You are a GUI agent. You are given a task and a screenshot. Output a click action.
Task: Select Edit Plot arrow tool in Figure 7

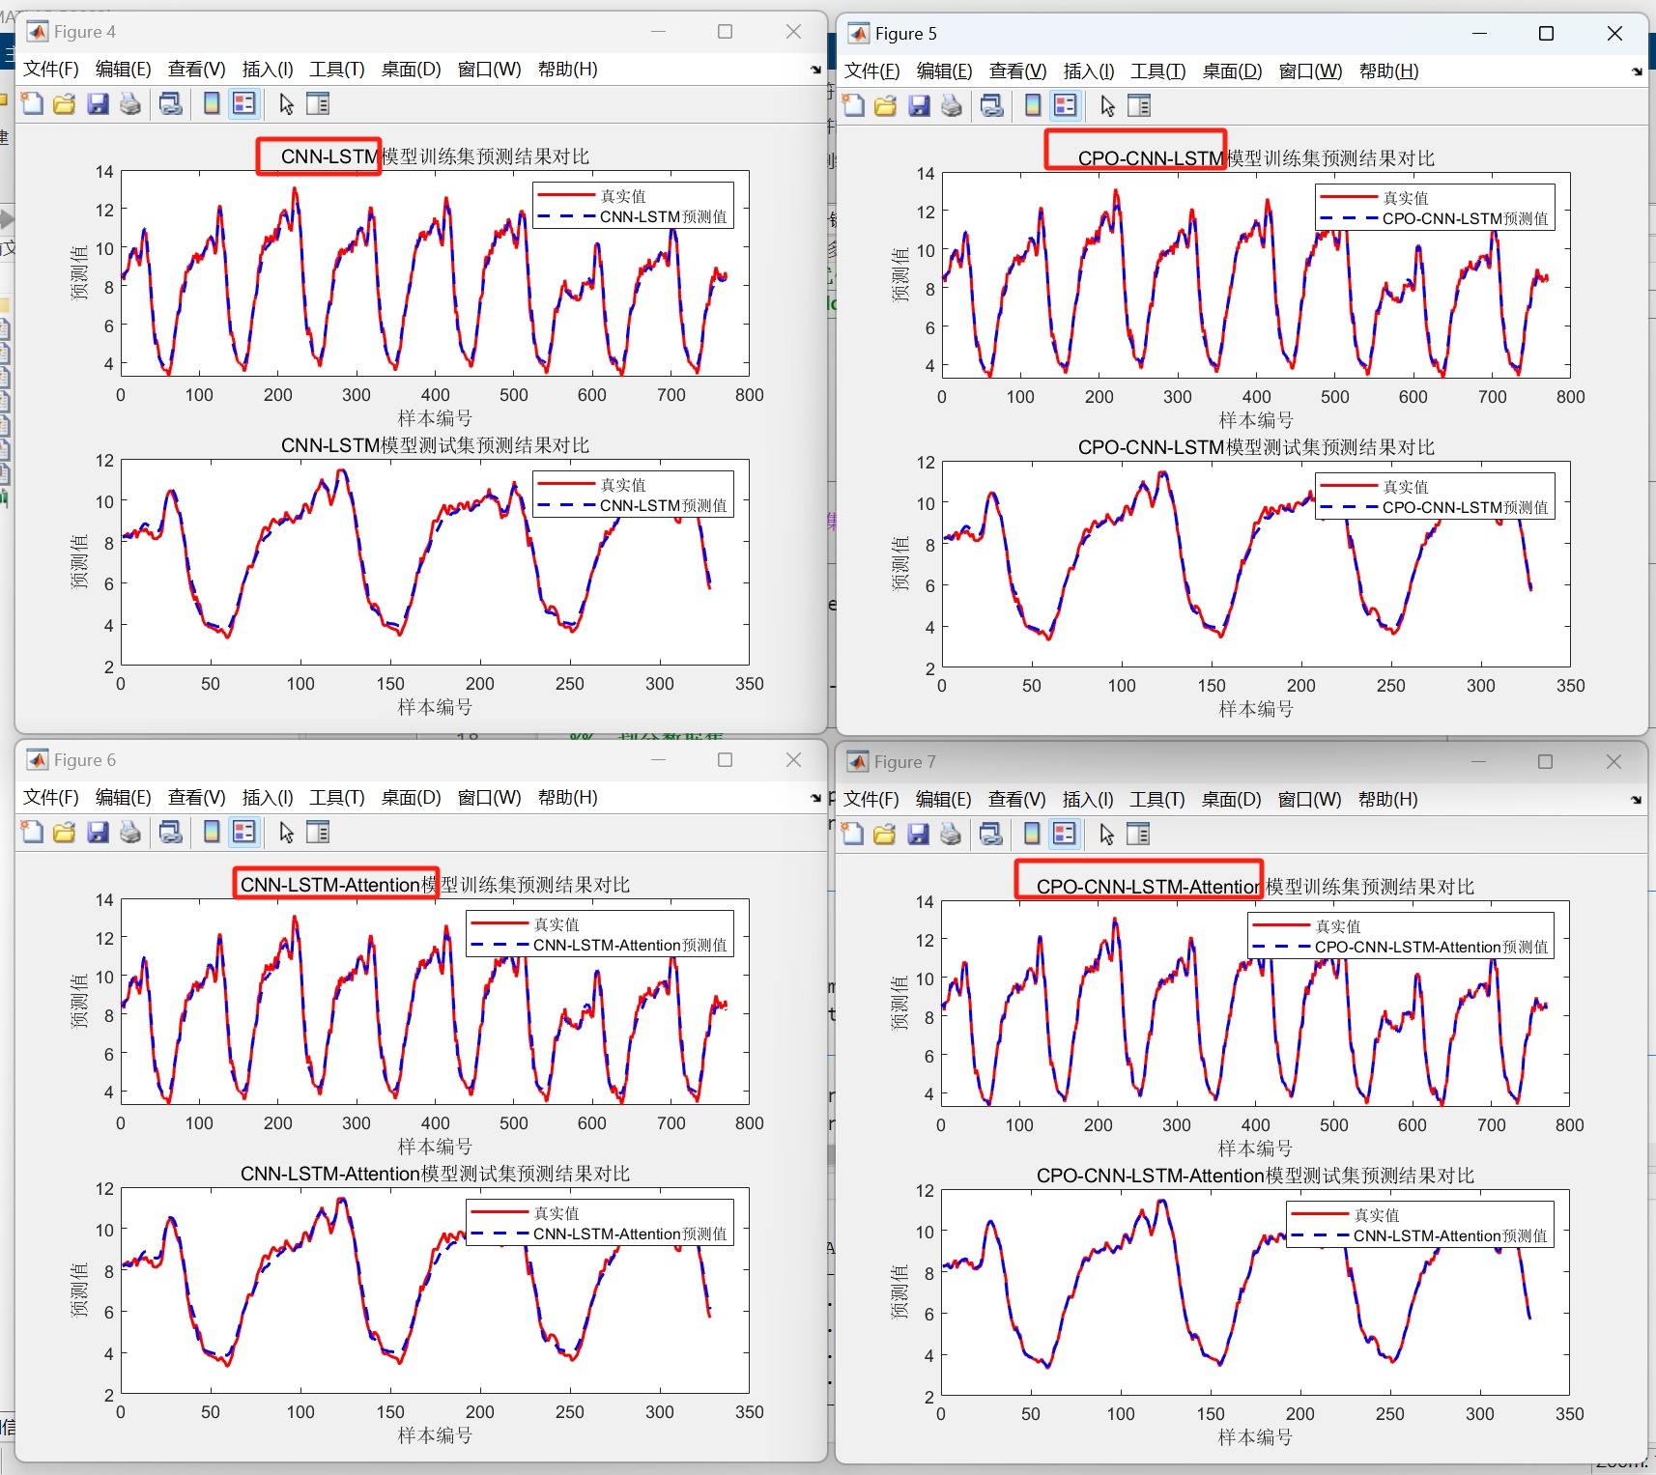pyautogui.click(x=1106, y=834)
